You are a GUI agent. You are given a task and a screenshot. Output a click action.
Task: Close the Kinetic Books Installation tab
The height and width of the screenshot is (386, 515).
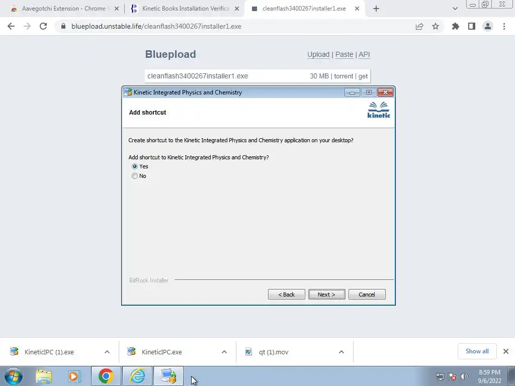[x=237, y=9]
